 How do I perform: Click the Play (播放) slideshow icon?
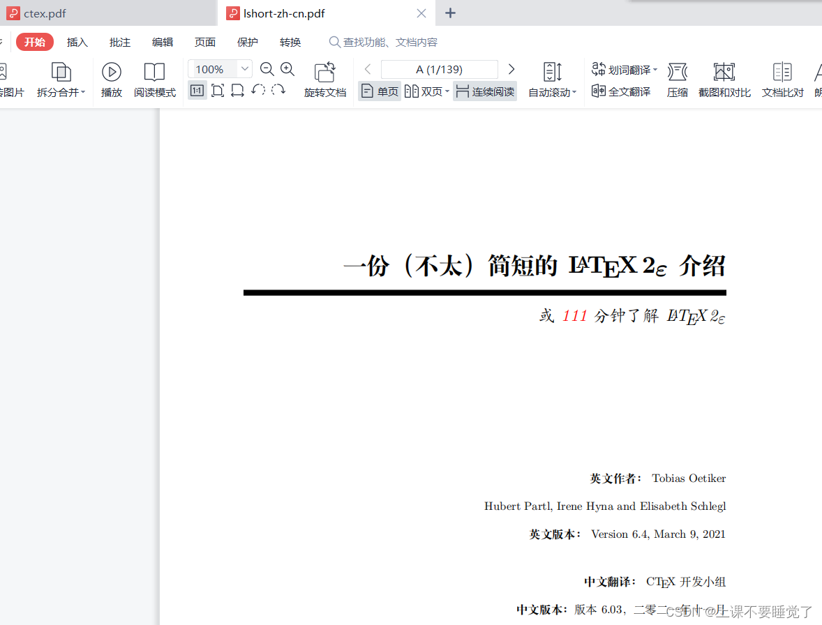point(112,72)
